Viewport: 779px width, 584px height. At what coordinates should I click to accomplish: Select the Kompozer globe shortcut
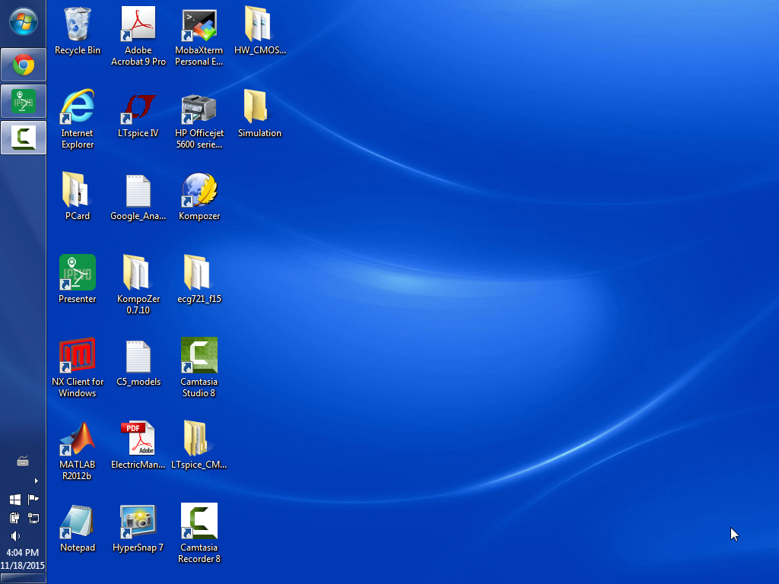pos(199,192)
